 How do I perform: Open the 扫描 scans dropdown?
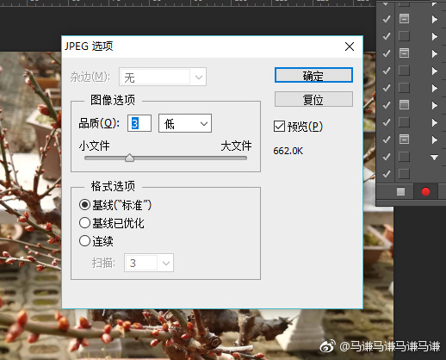coord(149,263)
